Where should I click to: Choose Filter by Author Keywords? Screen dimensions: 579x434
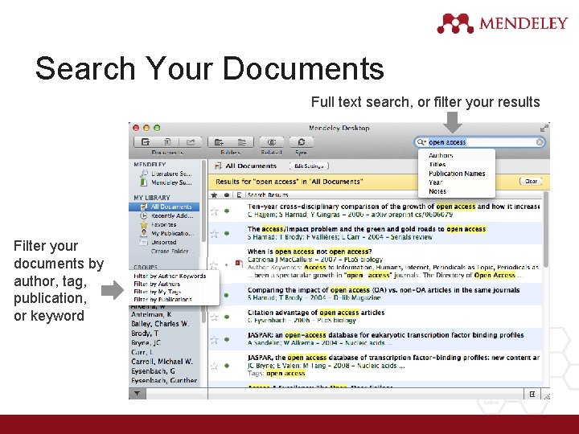point(170,276)
